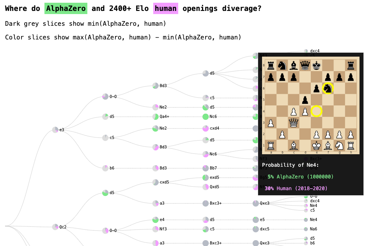
Task: Click the Qc2 pie node
Action: 55,227
